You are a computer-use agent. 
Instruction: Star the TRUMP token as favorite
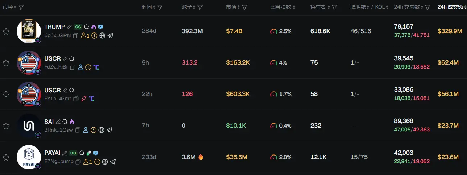pos(6,31)
